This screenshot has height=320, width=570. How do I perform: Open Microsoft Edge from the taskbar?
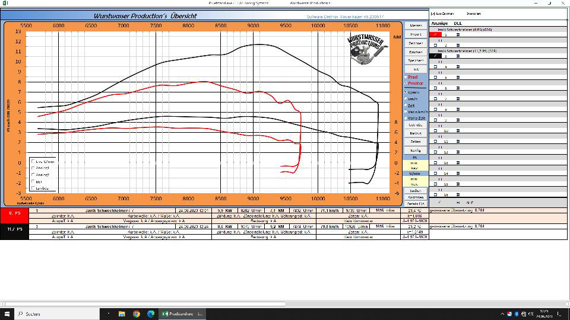[x=150, y=313]
